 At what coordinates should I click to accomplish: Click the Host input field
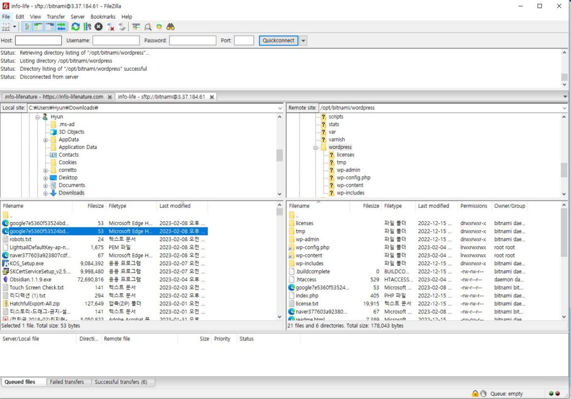(38, 41)
